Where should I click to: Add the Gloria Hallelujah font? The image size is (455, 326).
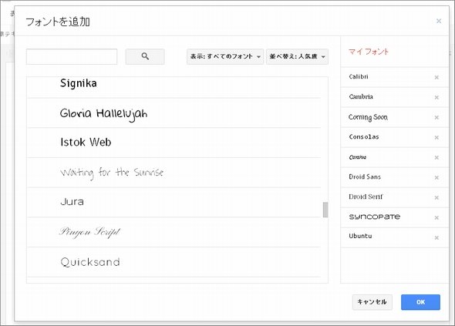(174, 113)
